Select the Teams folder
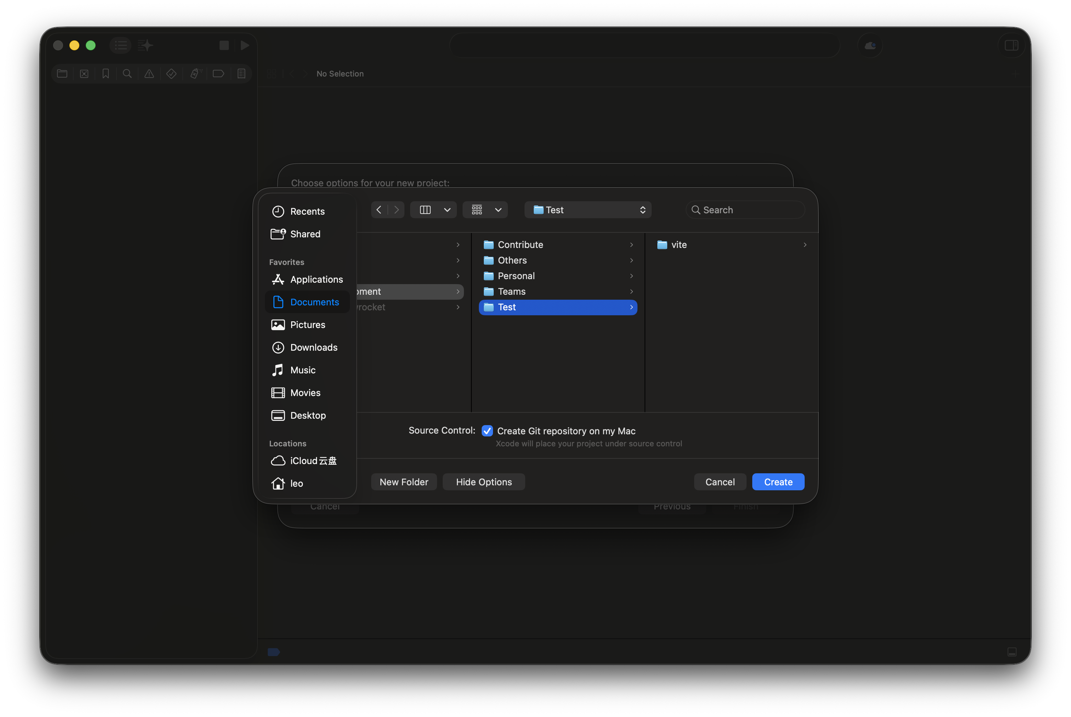The width and height of the screenshot is (1071, 717). pos(558,291)
